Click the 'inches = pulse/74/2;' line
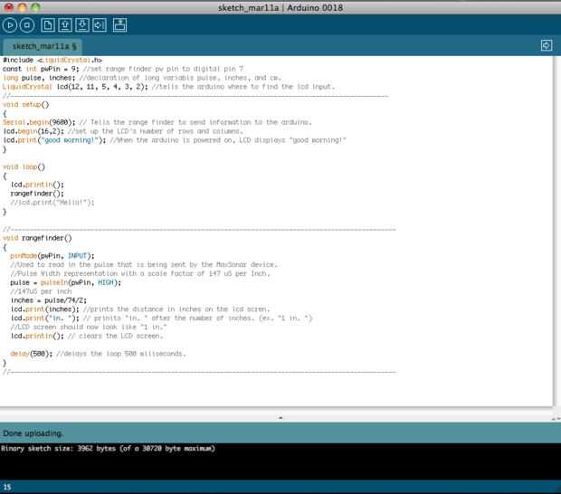This screenshot has height=494, width=561. point(48,300)
